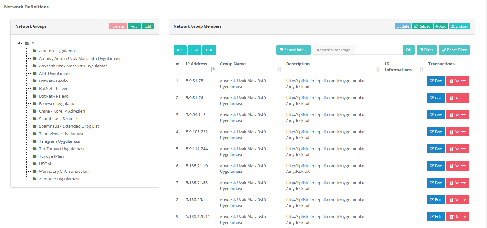Screen dimensions: 487x228
Task: Click folder icon beside USOM
Action: pyautogui.click(x=35, y=164)
